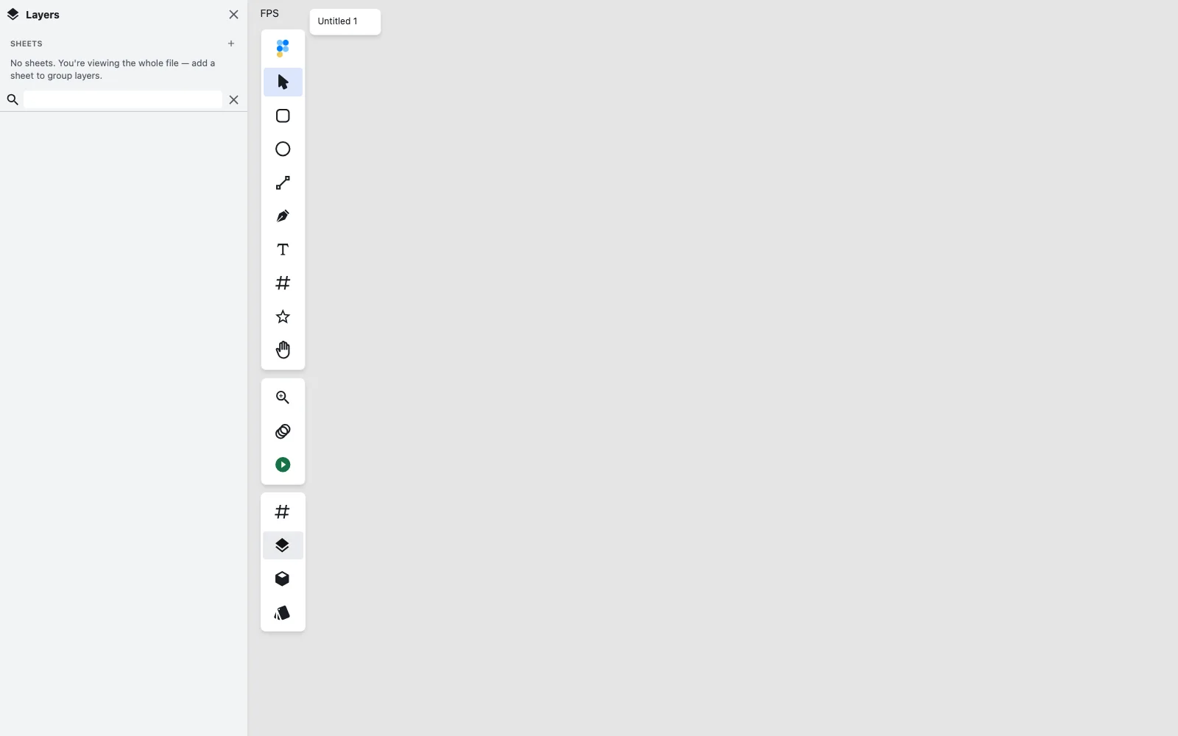This screenshot has width=1178, height=736.
Task: Select the Line tool
Action: pyautogui.click(x=283, y=183)
